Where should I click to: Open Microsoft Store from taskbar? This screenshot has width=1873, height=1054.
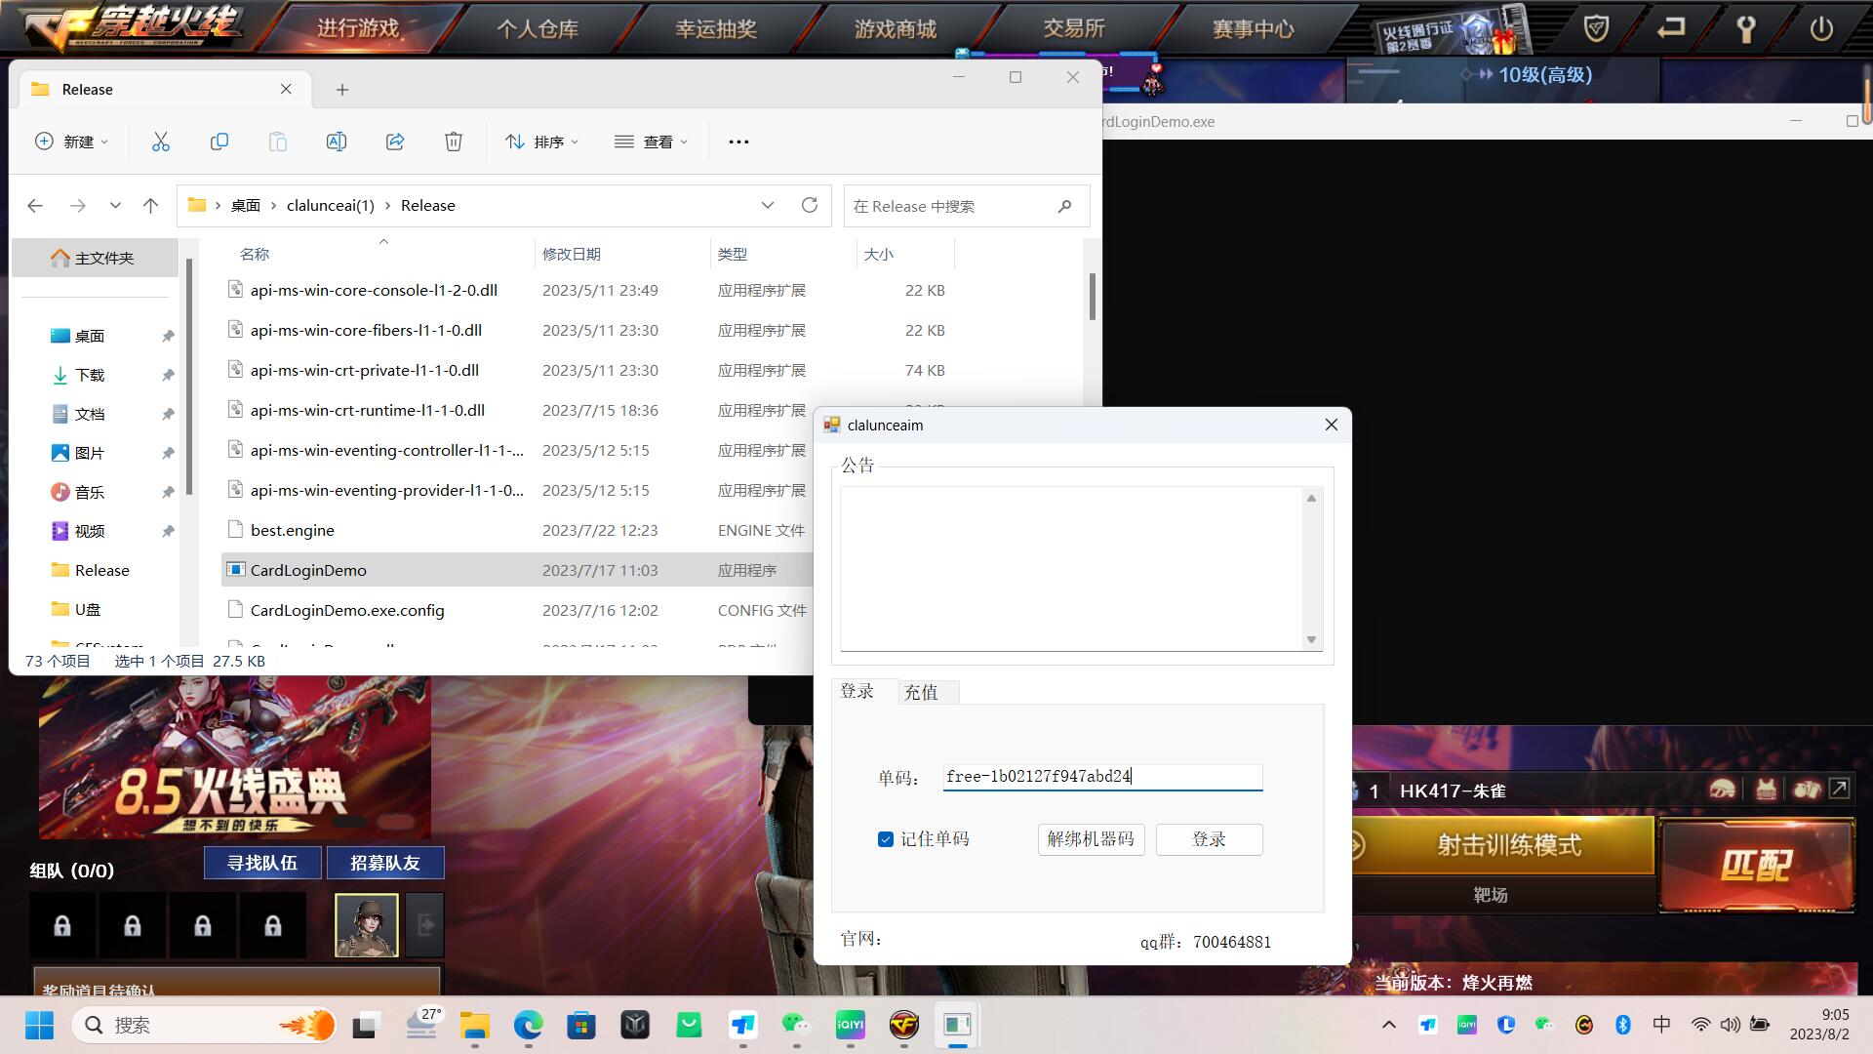click(581, 1025)
